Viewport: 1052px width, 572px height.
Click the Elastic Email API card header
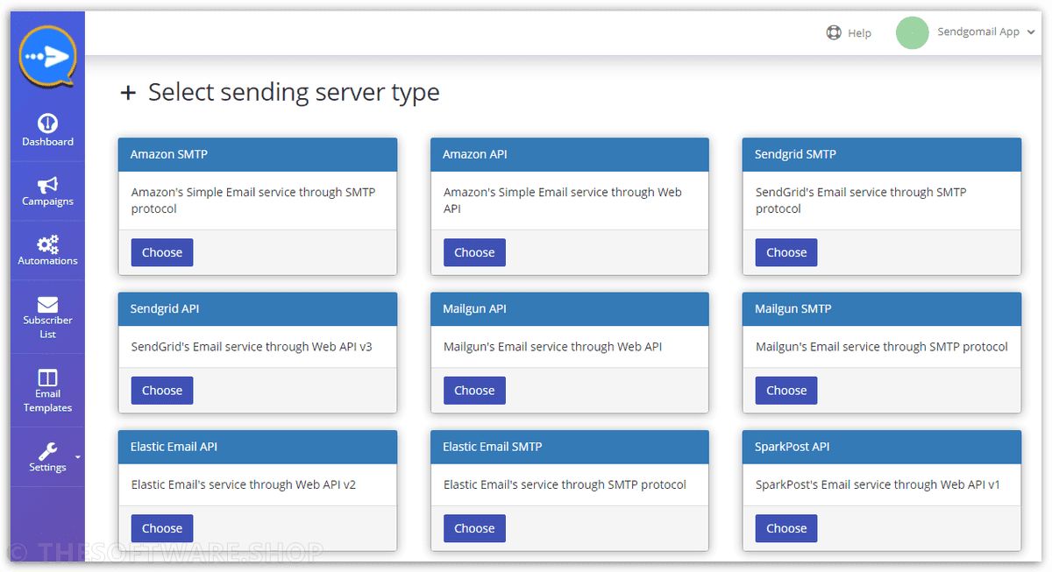pyautogui.click(x=258, y=447)
